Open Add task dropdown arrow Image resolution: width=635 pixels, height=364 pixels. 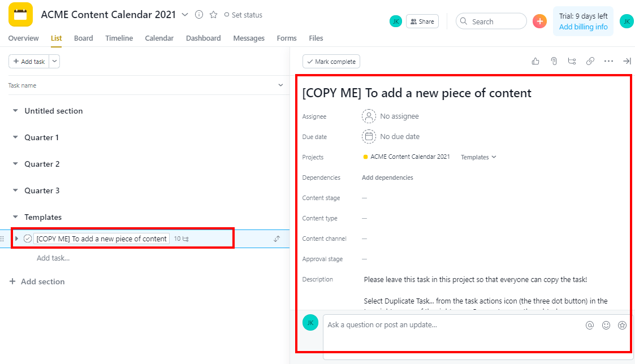(54, 62)
